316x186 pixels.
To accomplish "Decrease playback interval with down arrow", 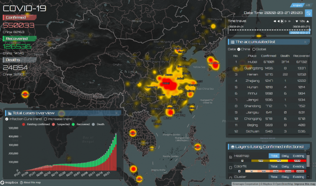I will coord(297,21).
